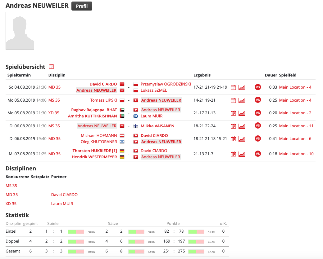The height and width of the screenshot is (259, 323).
Task: Click the calendar icon beside Spielübersicht heading
Action: (51, 66)
